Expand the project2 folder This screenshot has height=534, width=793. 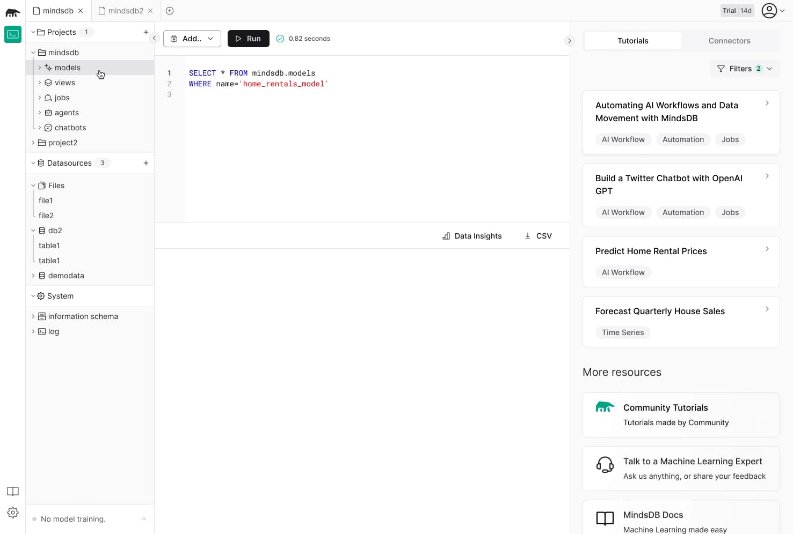33,143
